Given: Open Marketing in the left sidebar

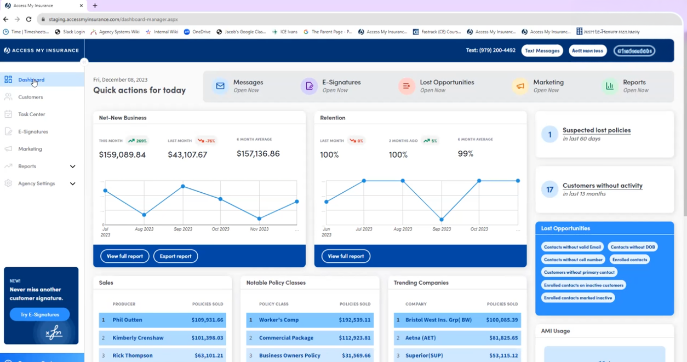Looking at the screenshot, I should tap(30, 149).
